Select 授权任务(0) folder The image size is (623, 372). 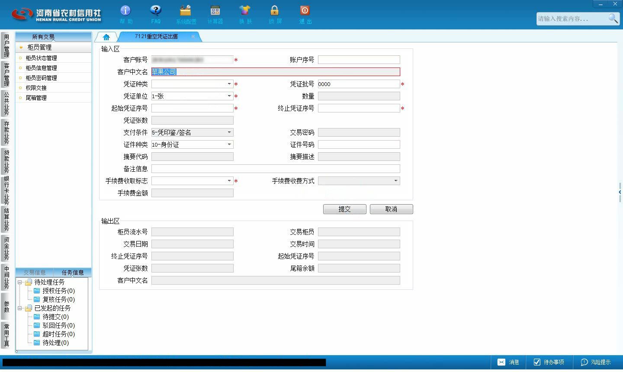point(54,291)
